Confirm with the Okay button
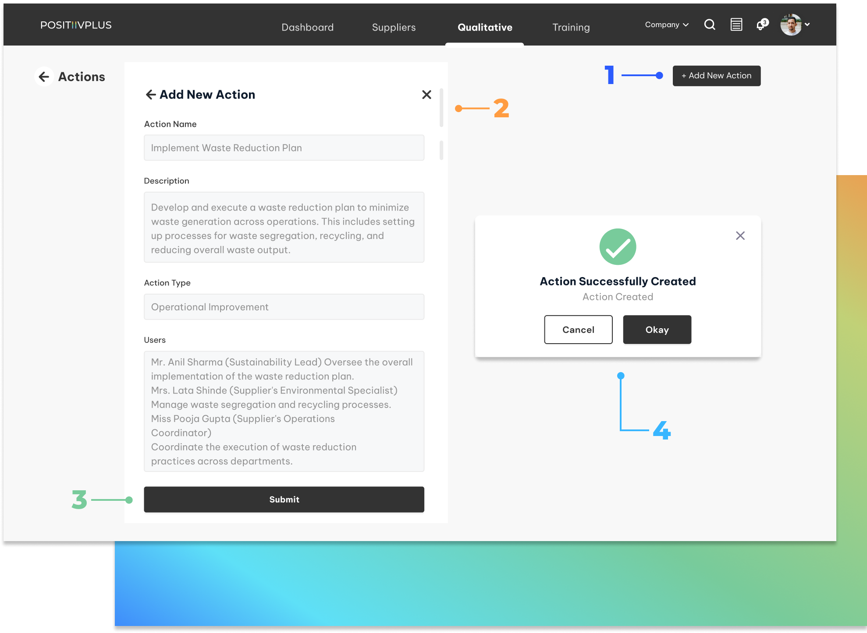Viewport: 867px width, 633px height. click(x=657, y=330)
